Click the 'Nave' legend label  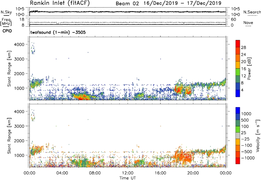click(x=248, y=22)
